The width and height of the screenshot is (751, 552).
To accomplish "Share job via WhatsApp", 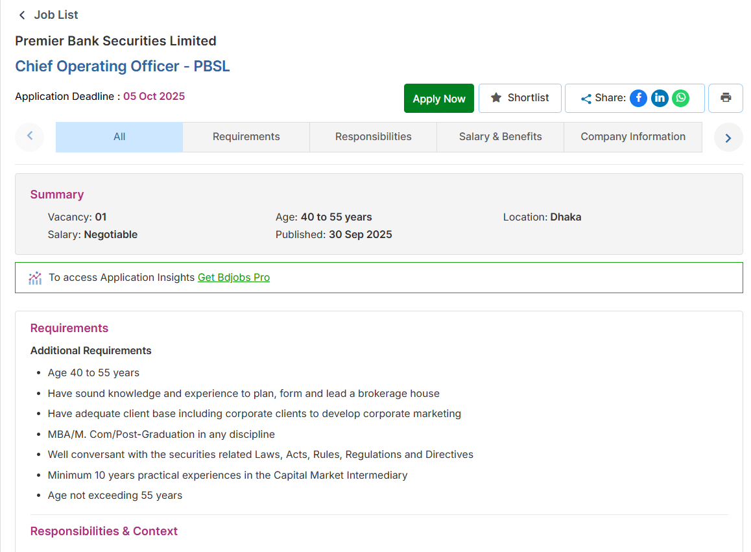I will [x=680, y=98].
